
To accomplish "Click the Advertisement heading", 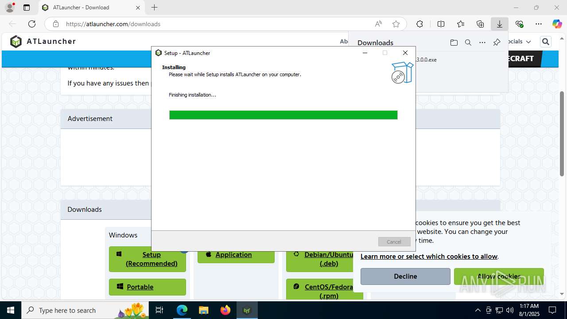I will (90, 119).
